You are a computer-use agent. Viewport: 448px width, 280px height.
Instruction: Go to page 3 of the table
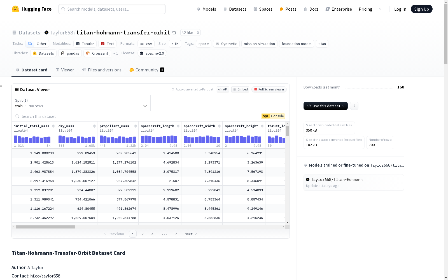(x=152, y=234)
